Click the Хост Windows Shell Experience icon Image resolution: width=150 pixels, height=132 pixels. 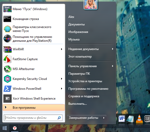point(8,99)
